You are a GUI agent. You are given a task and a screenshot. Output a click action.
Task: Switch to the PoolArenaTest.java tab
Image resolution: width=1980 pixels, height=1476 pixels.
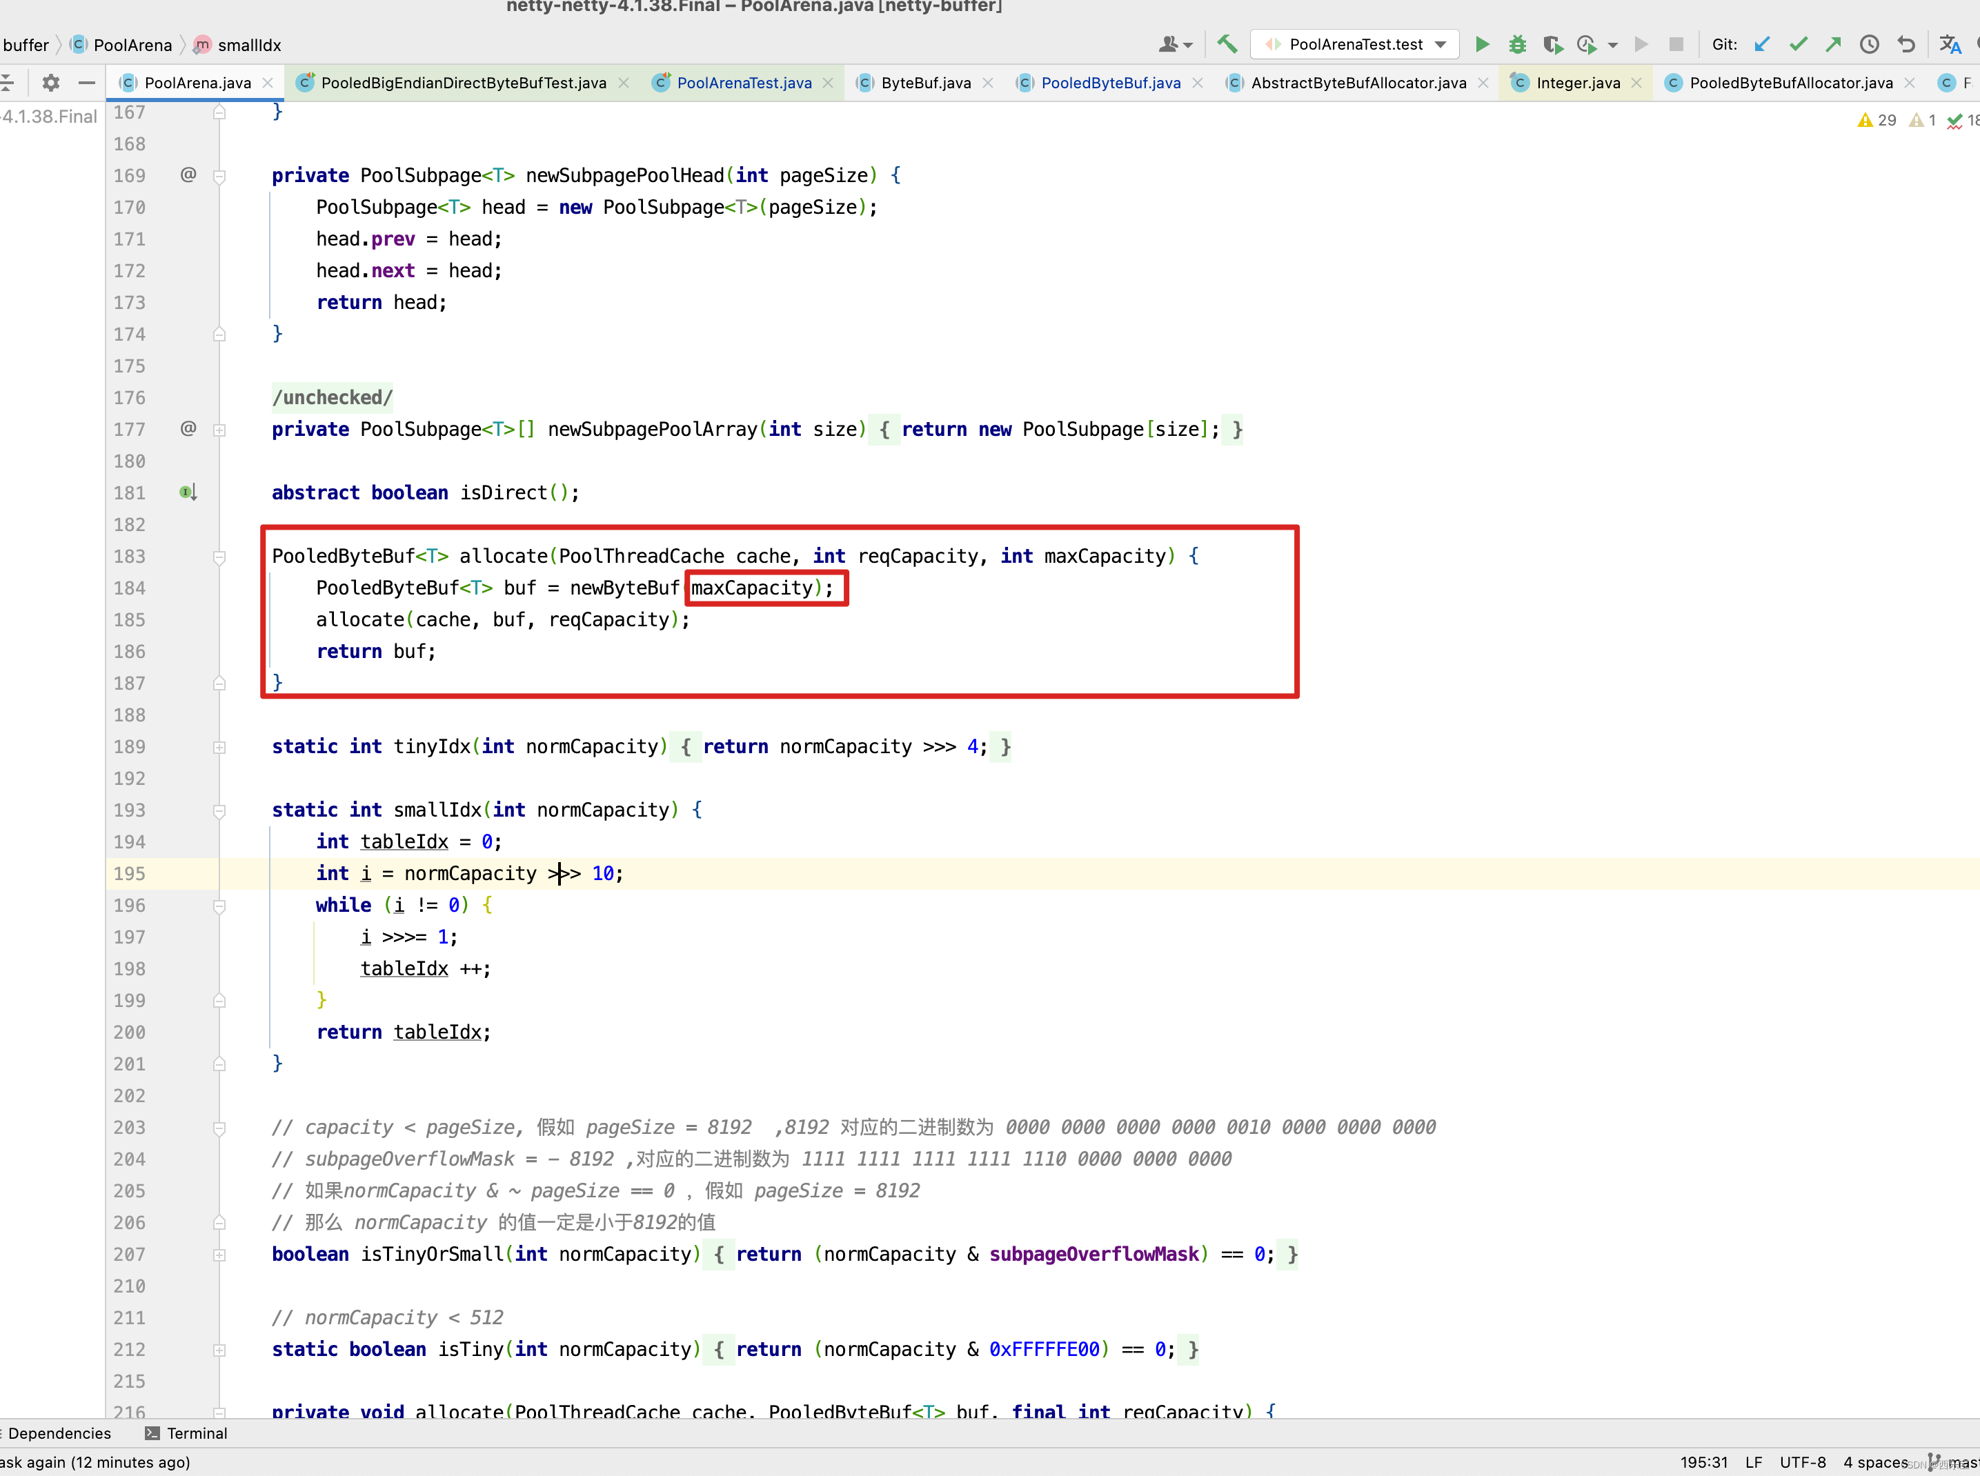744,83
